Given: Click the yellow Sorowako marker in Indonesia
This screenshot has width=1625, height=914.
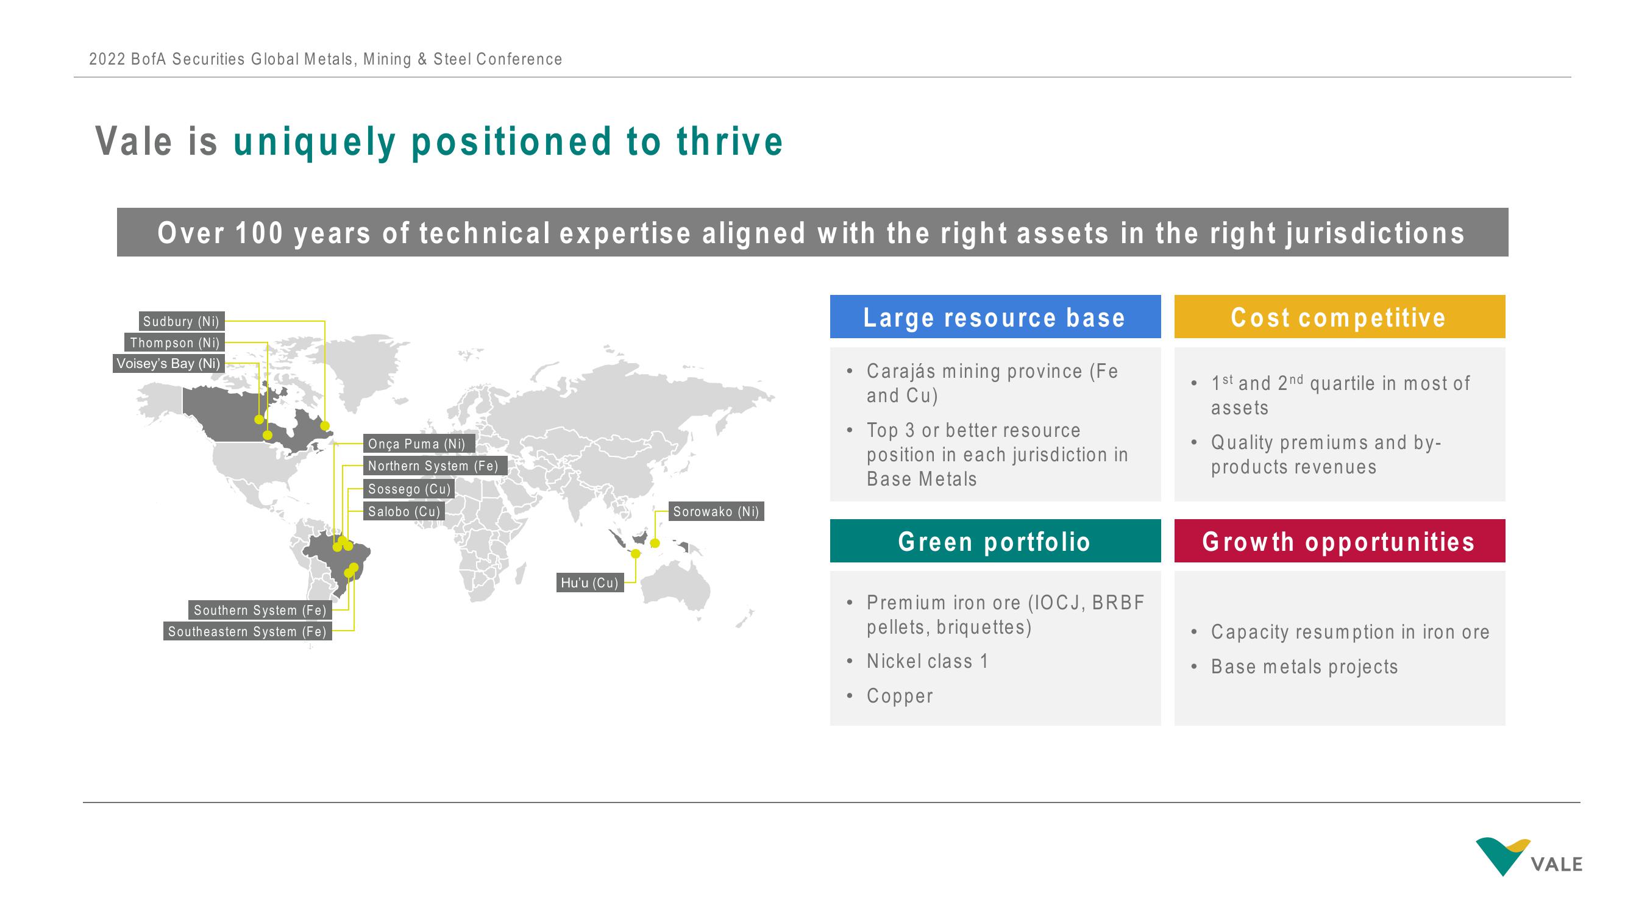Looking at the screenshot, I should pos(655,543).
